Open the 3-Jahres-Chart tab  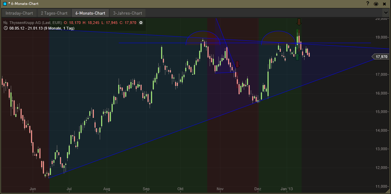coord(127,13)
